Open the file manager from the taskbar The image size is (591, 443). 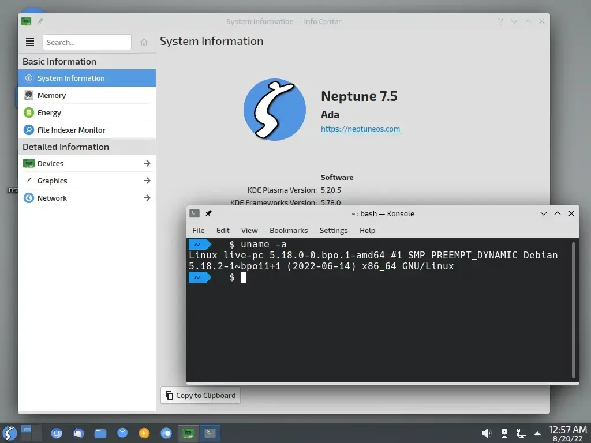pos(100,433)
